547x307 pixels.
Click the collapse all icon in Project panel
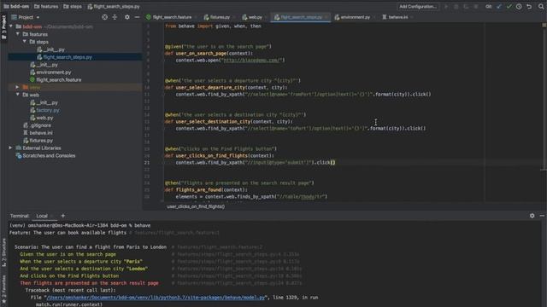pyautogui.click(x=115, y=17)
